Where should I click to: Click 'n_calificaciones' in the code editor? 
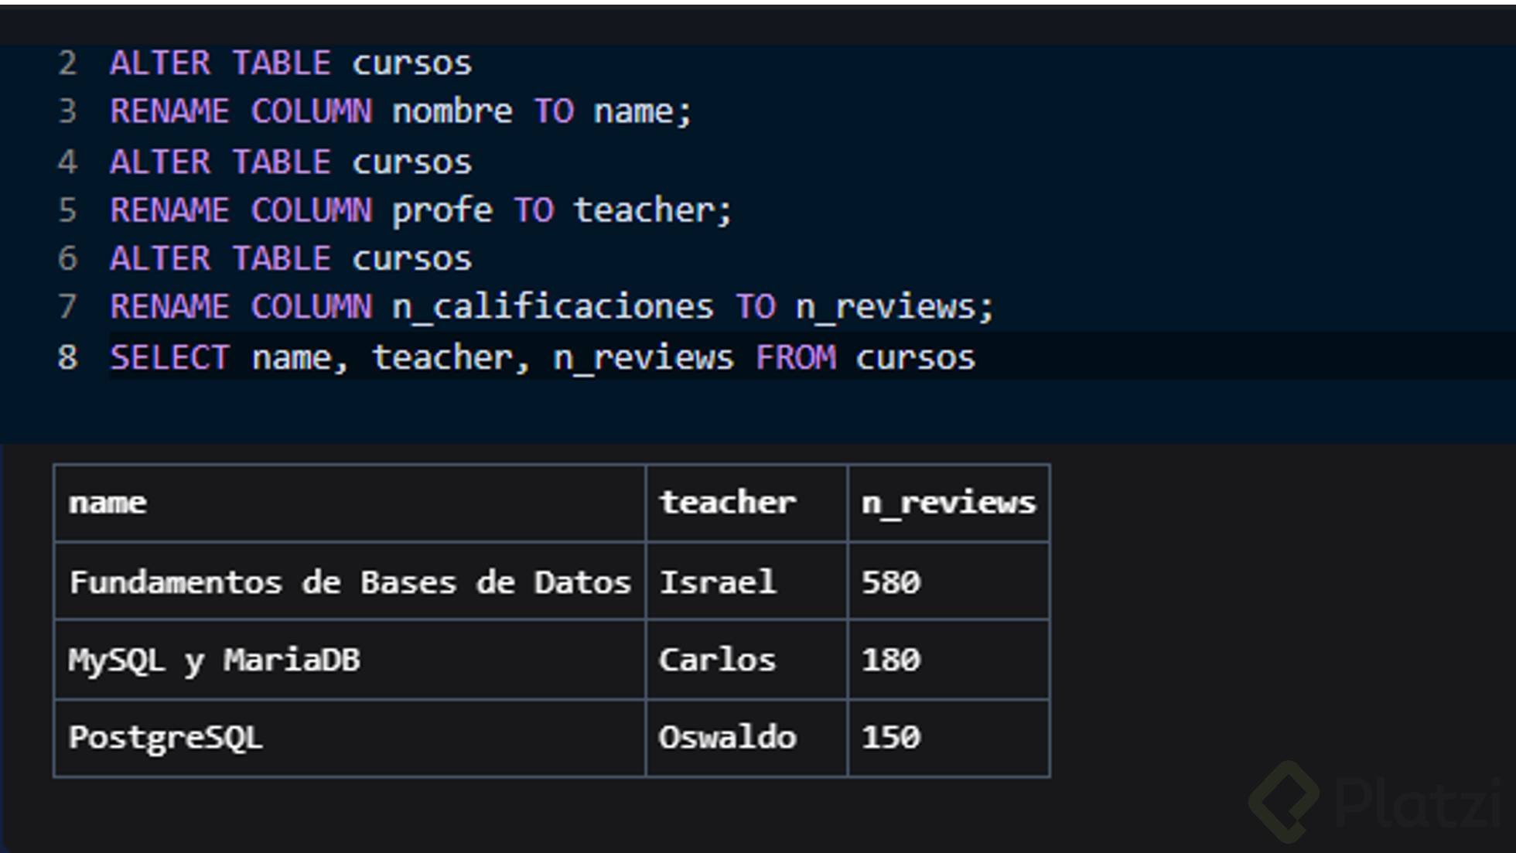[552, 307]
